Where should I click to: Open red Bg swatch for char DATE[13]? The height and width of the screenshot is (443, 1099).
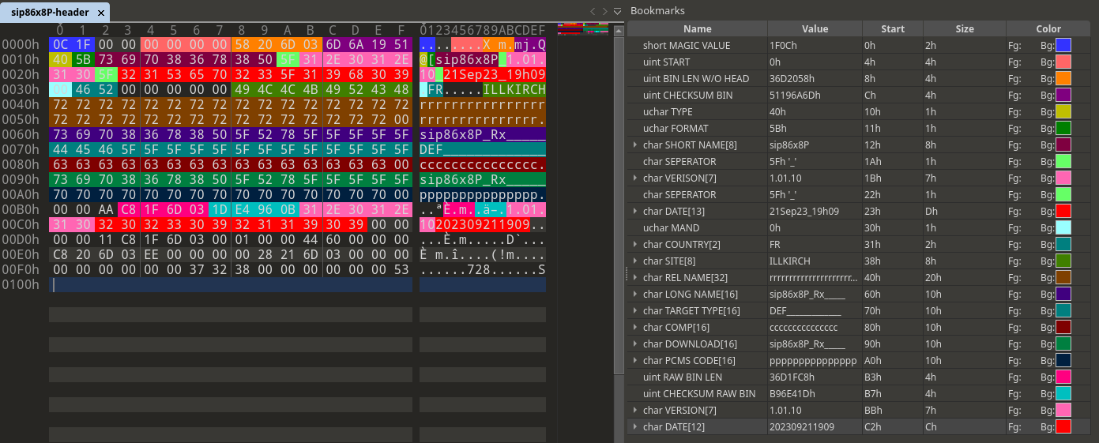point(1063,211)
